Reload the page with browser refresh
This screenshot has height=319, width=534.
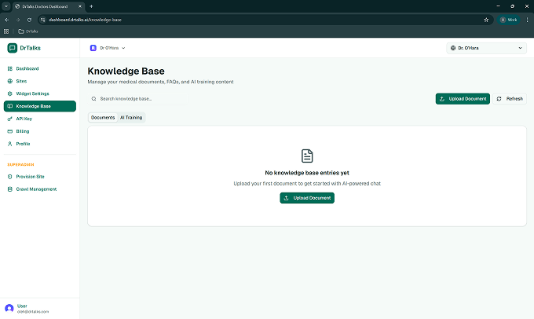(x=29, y=20)
